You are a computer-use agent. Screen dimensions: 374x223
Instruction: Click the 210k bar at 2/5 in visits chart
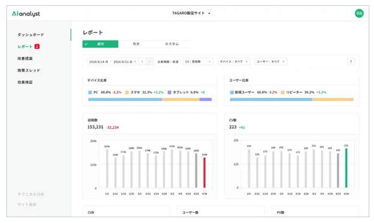point(107,169)
